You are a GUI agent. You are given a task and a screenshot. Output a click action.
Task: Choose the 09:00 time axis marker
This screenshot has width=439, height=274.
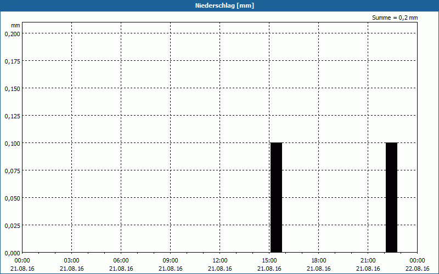[x=171, y=260]
